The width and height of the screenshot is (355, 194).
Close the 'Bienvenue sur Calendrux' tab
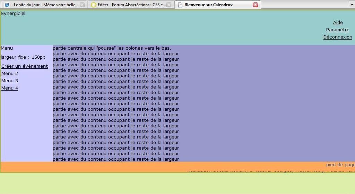pos(256,5)
